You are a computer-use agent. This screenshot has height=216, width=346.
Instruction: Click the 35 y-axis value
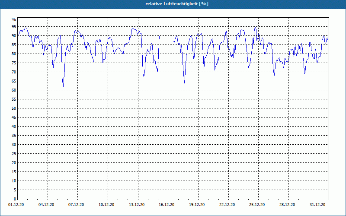click(14, 136)
